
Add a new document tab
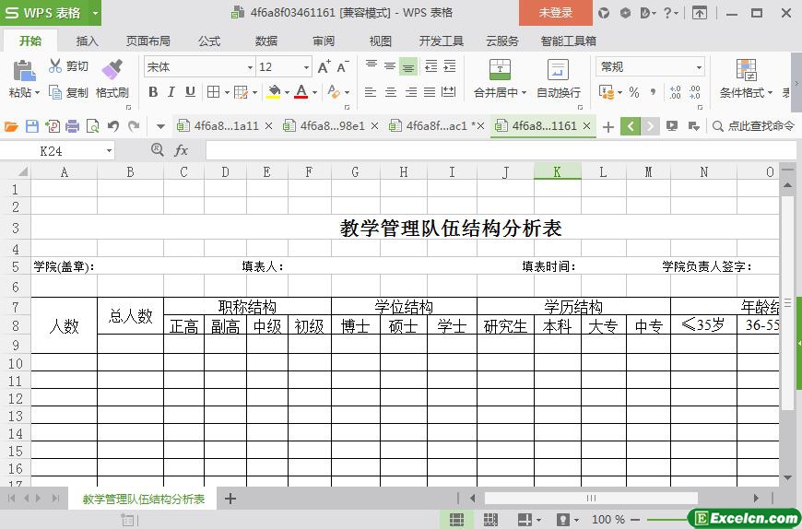pos(608,126)
